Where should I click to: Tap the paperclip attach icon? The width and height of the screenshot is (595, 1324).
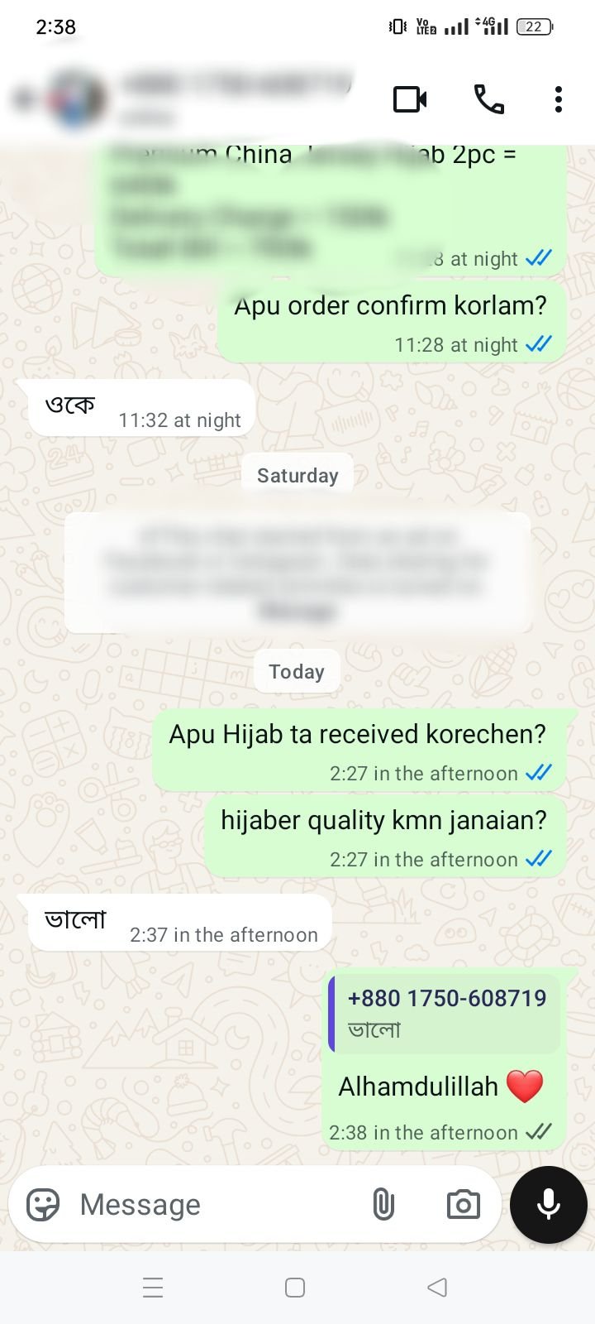[x=383, y=1205]
